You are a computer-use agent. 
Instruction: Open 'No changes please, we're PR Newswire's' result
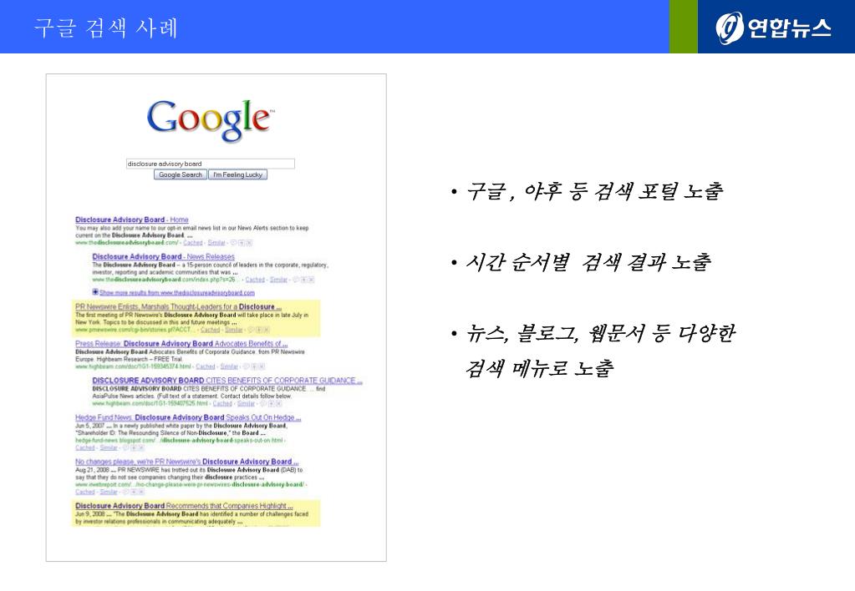click(x=187, y=462)
